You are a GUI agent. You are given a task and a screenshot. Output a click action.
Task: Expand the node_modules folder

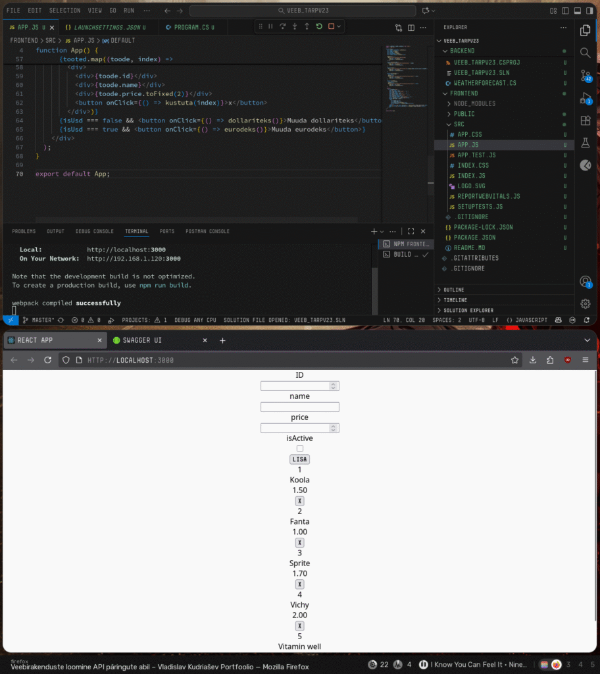point(474,103)
